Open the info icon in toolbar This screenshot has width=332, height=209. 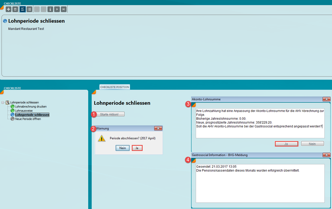pos(50,9)
